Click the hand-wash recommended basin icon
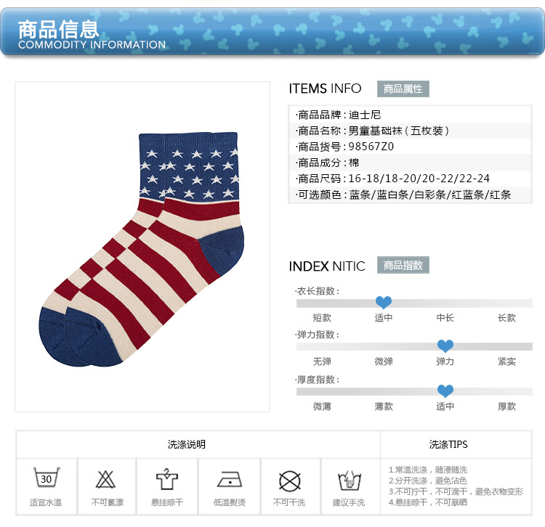Viewport: 545px width, 527px height. click(350, 481)
